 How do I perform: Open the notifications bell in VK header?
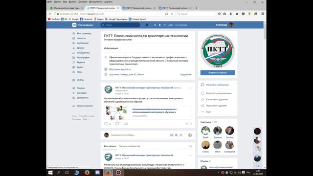[147, 25]
